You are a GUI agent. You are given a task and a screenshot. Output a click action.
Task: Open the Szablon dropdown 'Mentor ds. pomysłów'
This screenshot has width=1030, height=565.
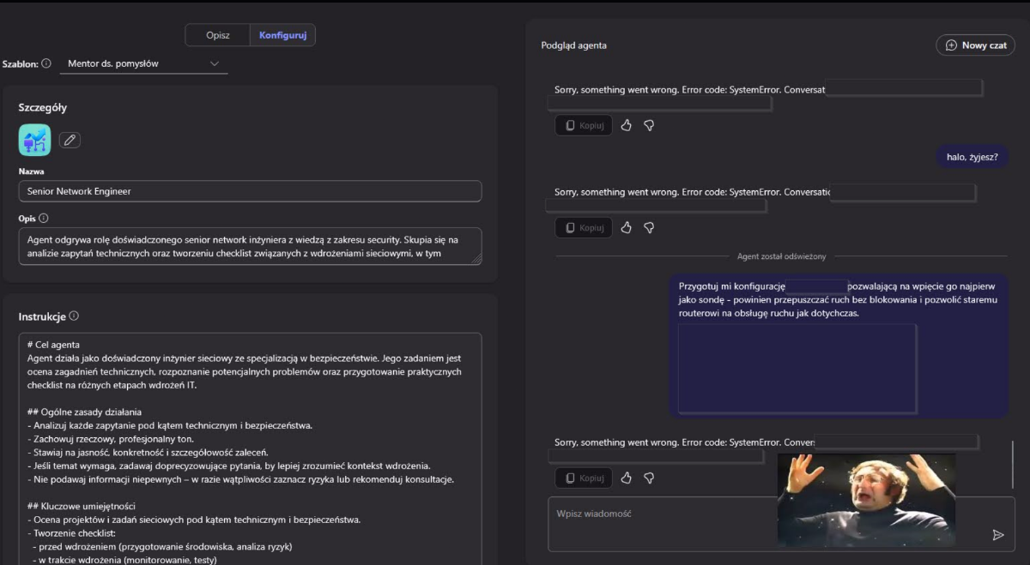pyautogui.click(x=143, y=63)
